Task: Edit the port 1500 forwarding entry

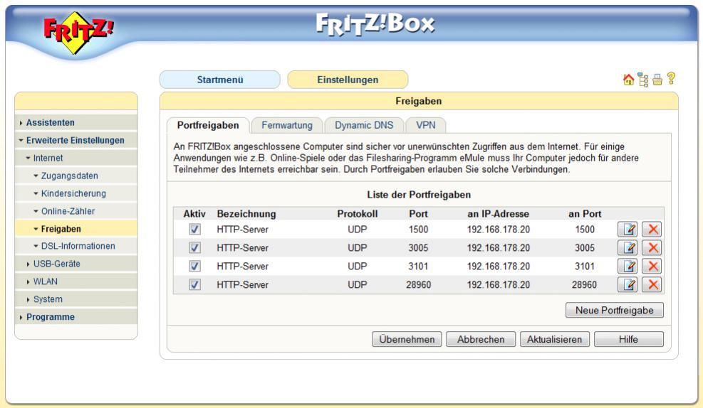Action: click(x=628, y=230)
